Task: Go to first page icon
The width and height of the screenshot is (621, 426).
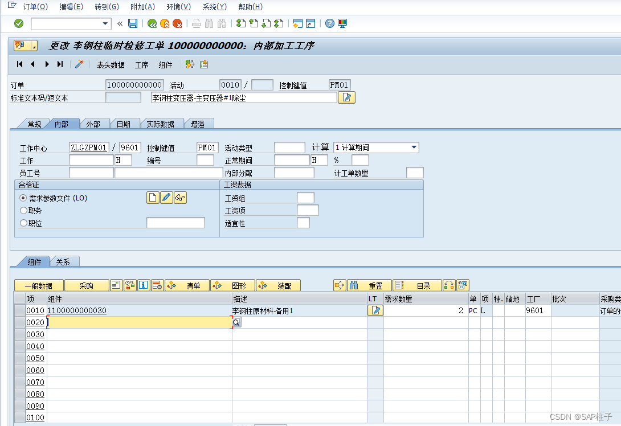Action: click(x=241, y=24)
